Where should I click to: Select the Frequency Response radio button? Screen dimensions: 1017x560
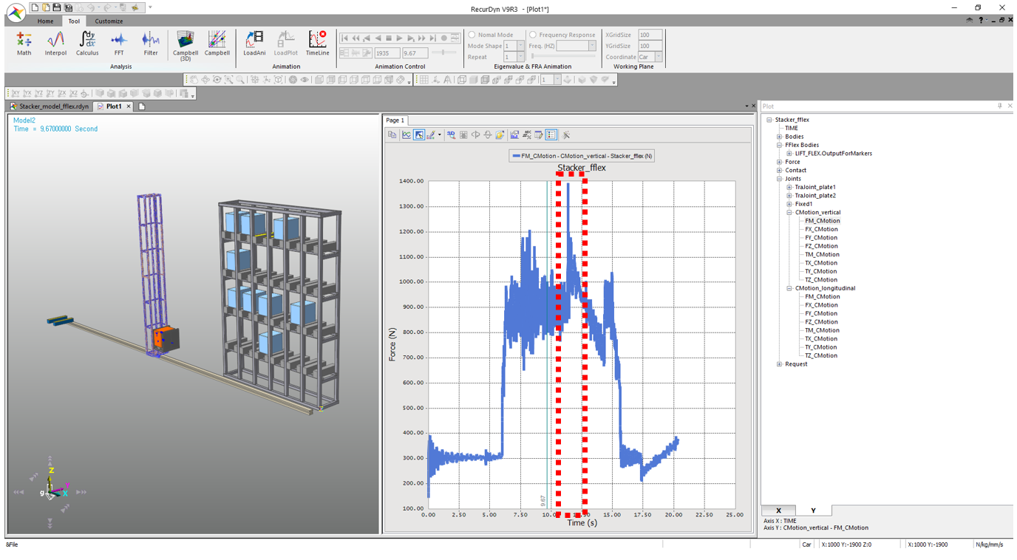click(533, 35)
